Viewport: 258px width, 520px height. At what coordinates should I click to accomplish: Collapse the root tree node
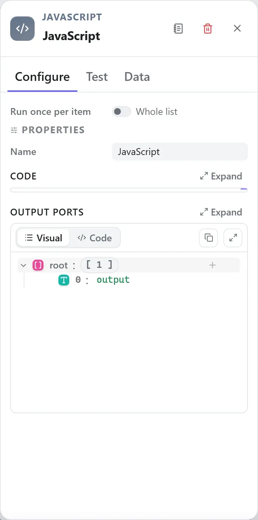[x=23, y=265]
